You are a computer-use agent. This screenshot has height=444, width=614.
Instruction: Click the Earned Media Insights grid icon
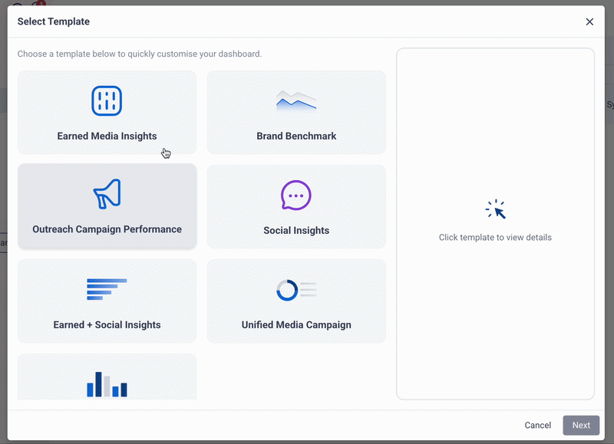107,100
